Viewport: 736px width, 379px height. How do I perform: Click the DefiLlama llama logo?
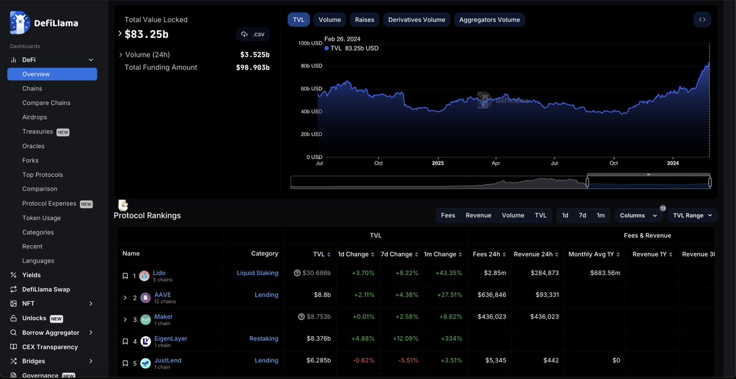21,23
